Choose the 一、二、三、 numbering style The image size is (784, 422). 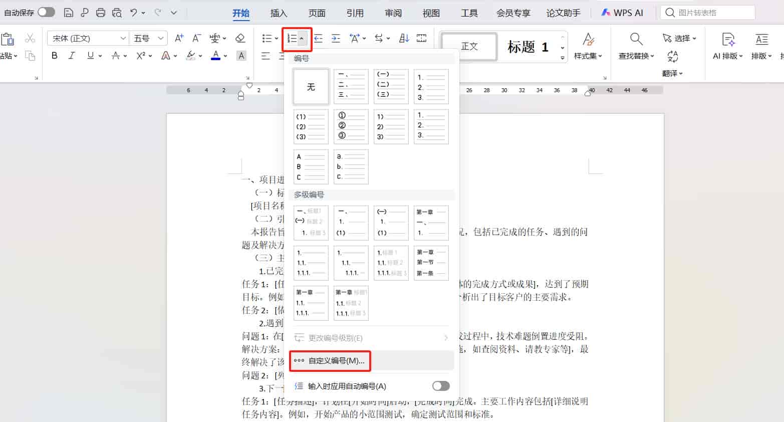pos(351,87)
